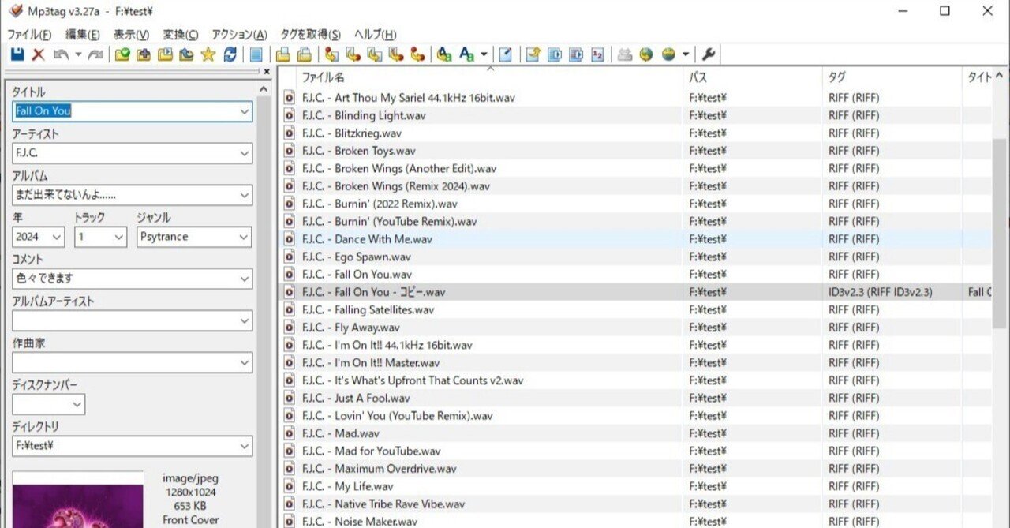This screenshot has width=1010, height=528.
Task: Select 'F.J.C. - Native Tribe Rave Vibe.wav'
Action: pos(383,504)
